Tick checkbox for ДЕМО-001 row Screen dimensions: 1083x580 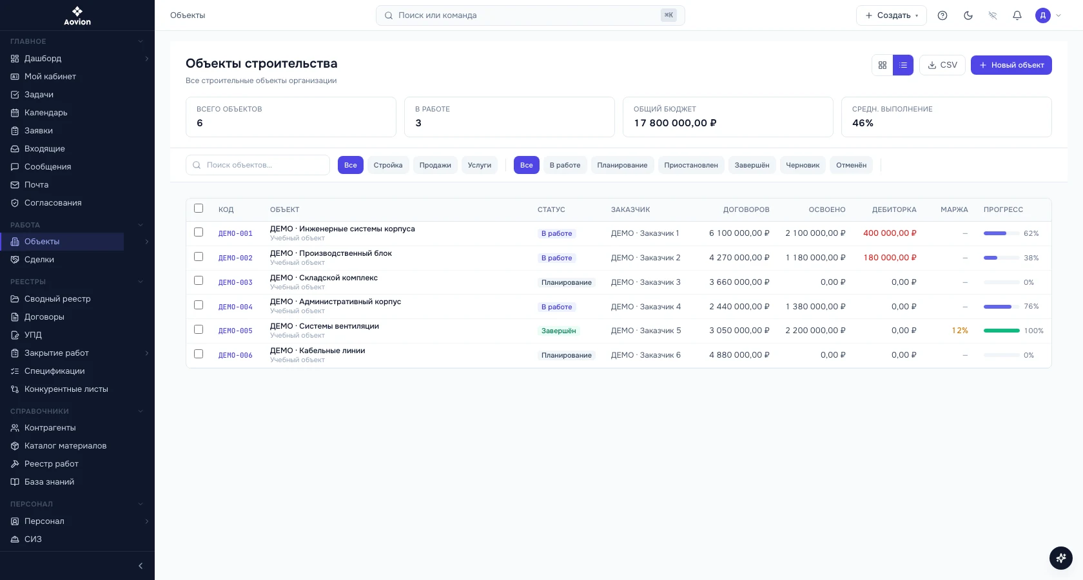pos(199,232)
